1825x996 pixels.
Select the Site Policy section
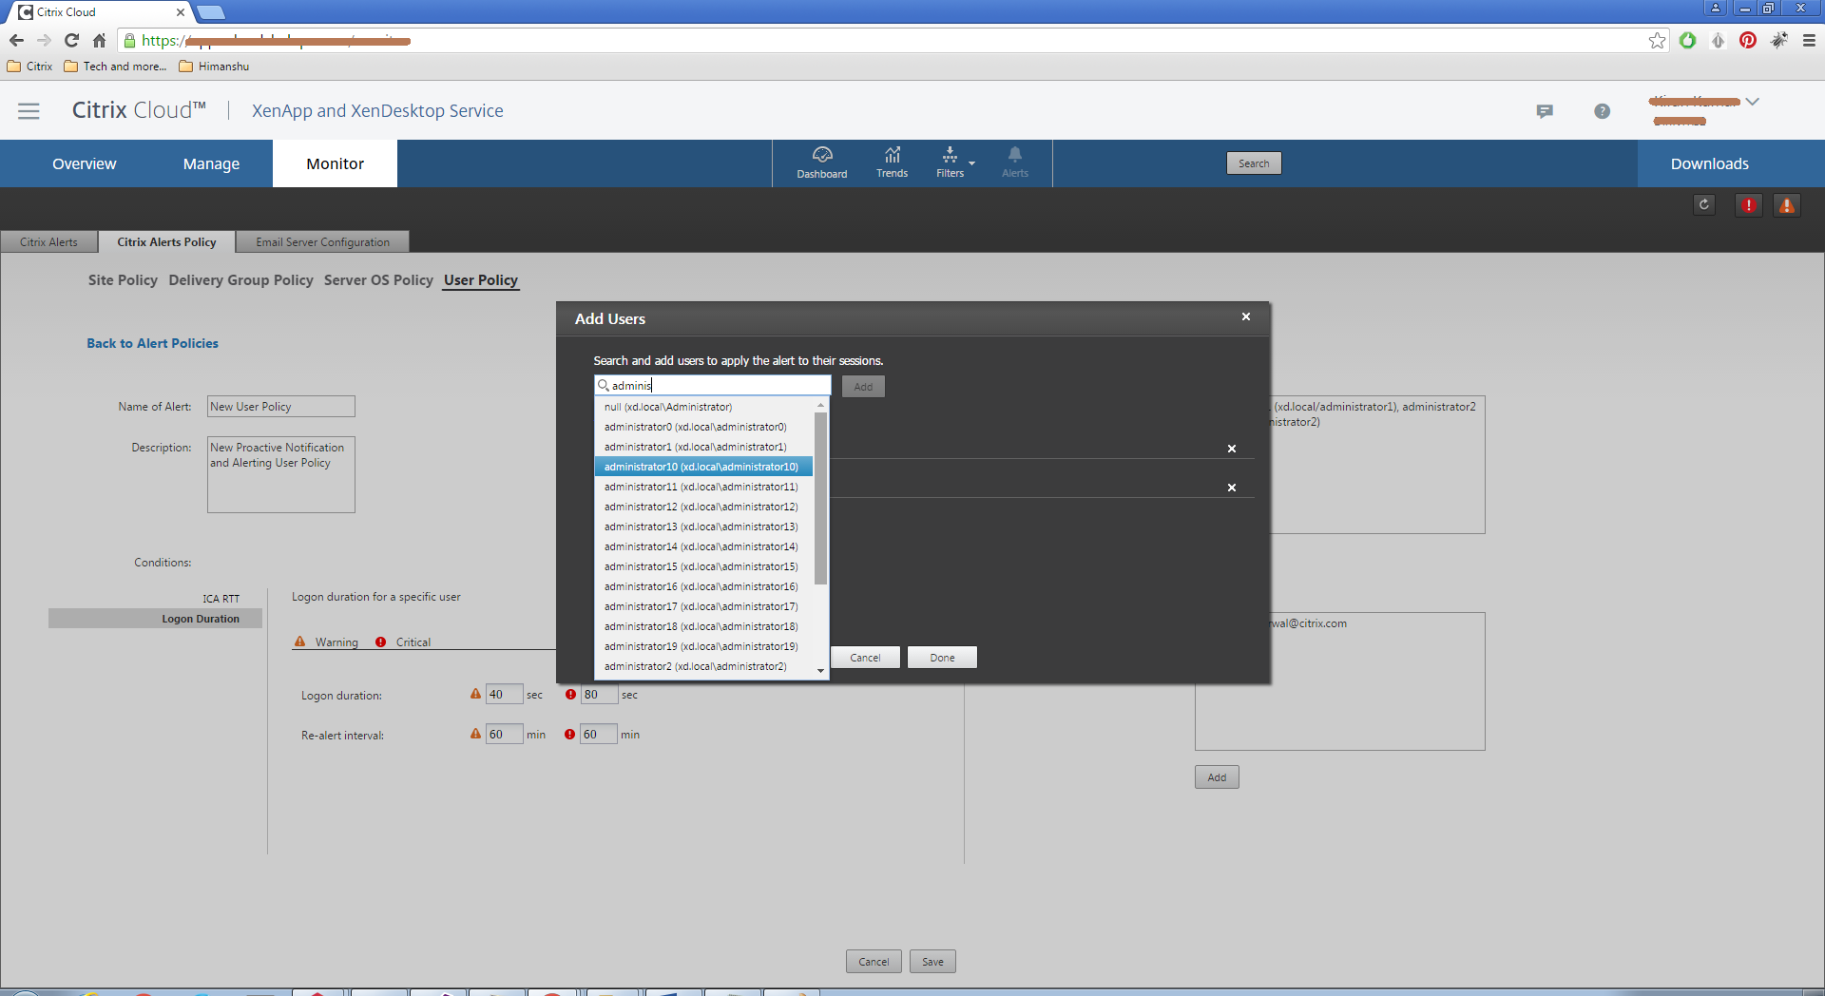123,280
